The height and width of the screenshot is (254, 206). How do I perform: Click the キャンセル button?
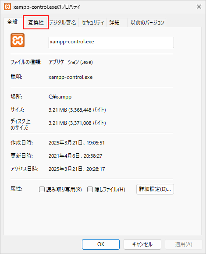tap(142, 244)
